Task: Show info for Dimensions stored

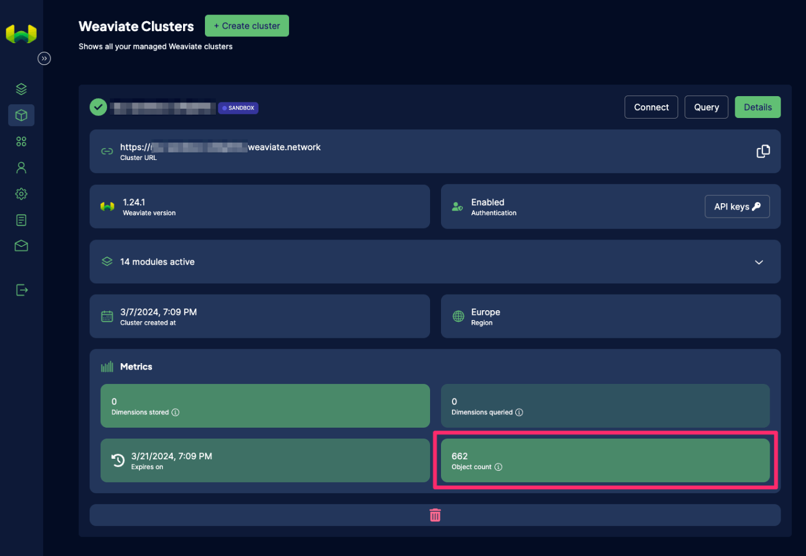Action: coord(176,412)
